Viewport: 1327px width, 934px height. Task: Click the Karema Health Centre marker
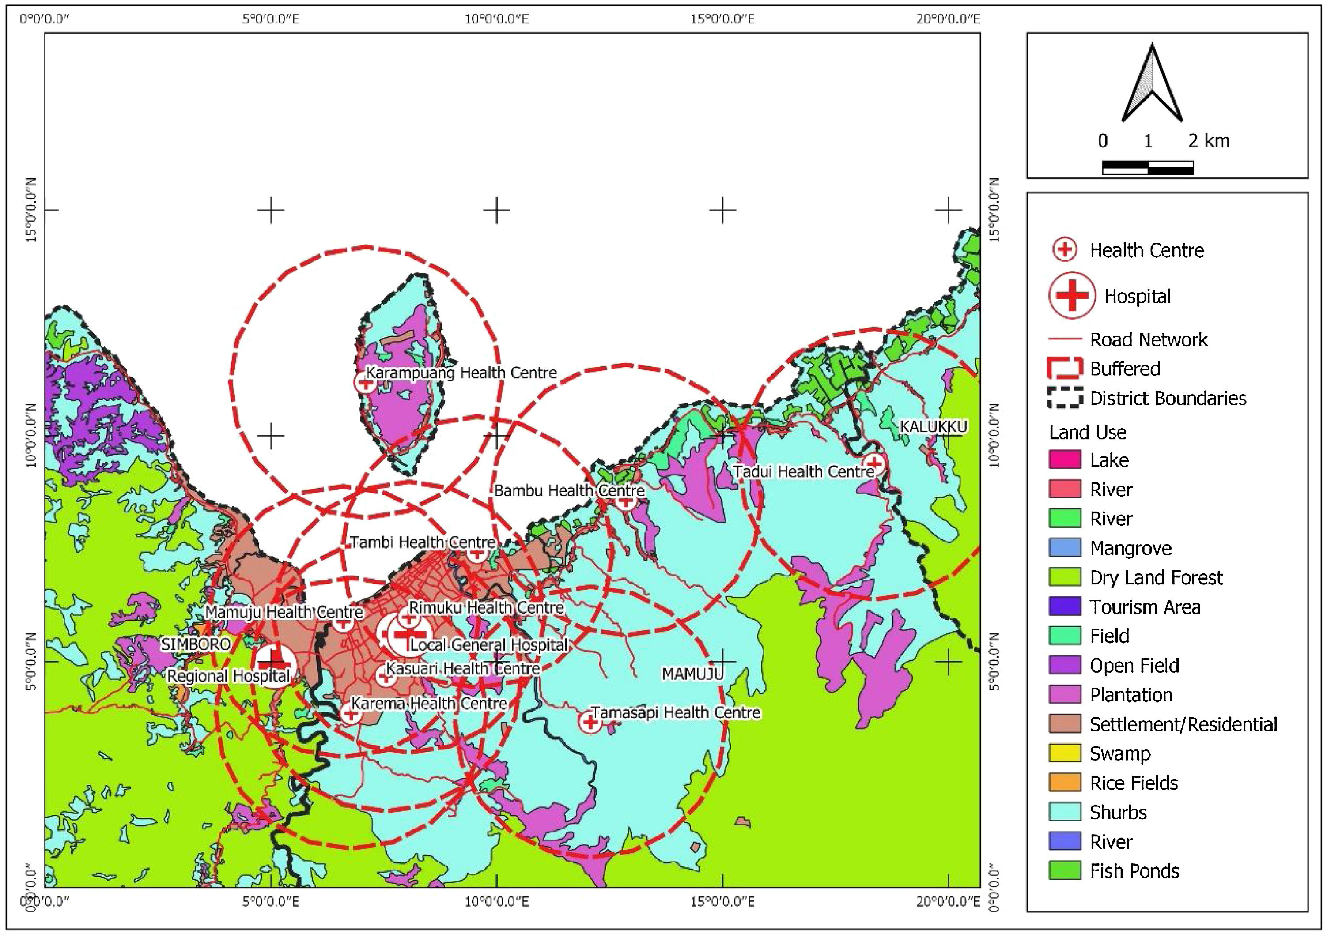pos(351,713)
